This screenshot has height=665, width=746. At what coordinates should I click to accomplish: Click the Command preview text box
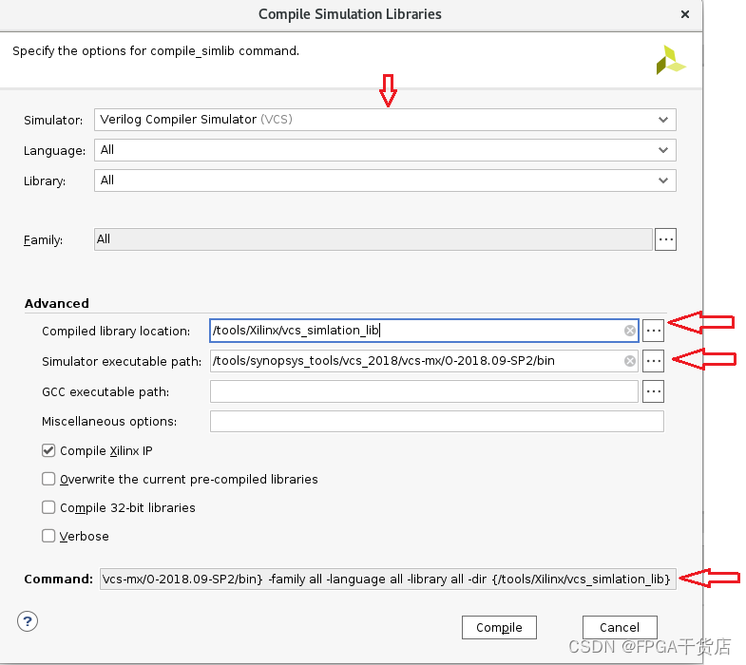coord(388,579)
